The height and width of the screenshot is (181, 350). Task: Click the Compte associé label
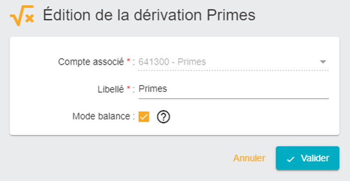(x=91, y=62)
